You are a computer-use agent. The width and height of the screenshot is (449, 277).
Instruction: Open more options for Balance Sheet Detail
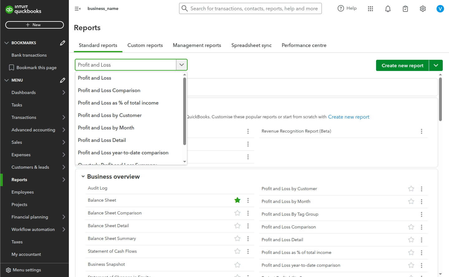point(248,226)
